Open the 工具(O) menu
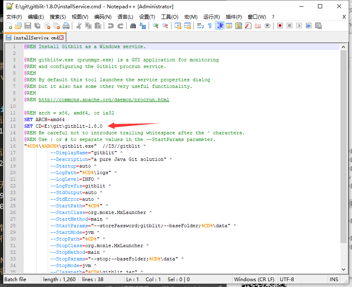 point(170,17)
